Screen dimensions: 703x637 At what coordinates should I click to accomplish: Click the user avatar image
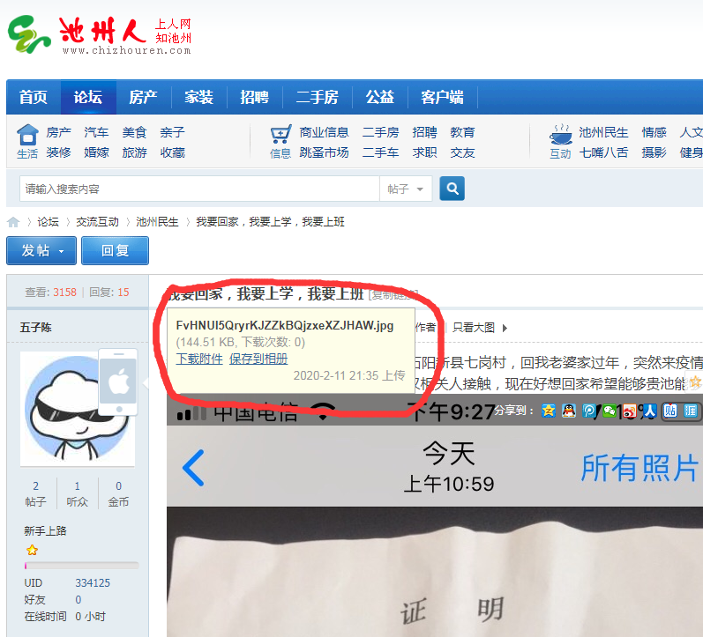coord(78,409)
